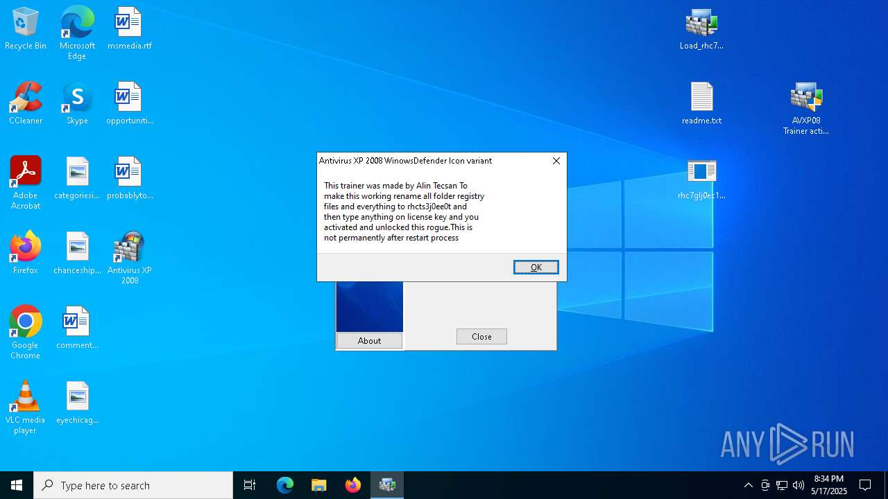This screenshot has width=888, height=499.
Task: Open the notification center icon
Action: (865, 485)
